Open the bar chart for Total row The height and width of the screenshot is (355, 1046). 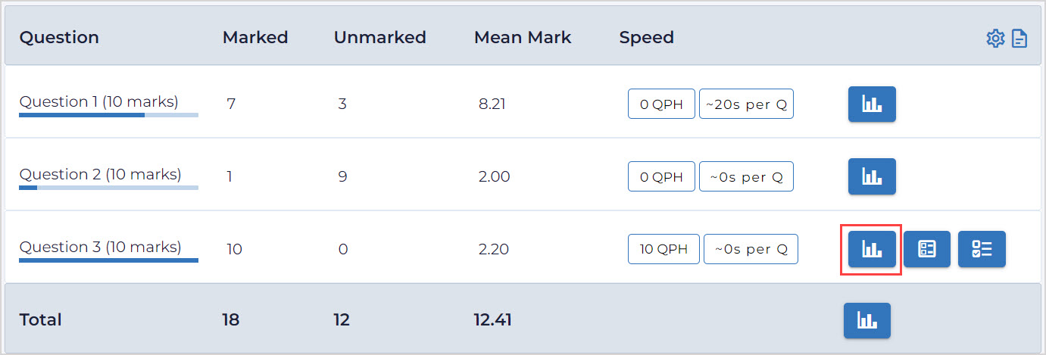tap(867, 320)
